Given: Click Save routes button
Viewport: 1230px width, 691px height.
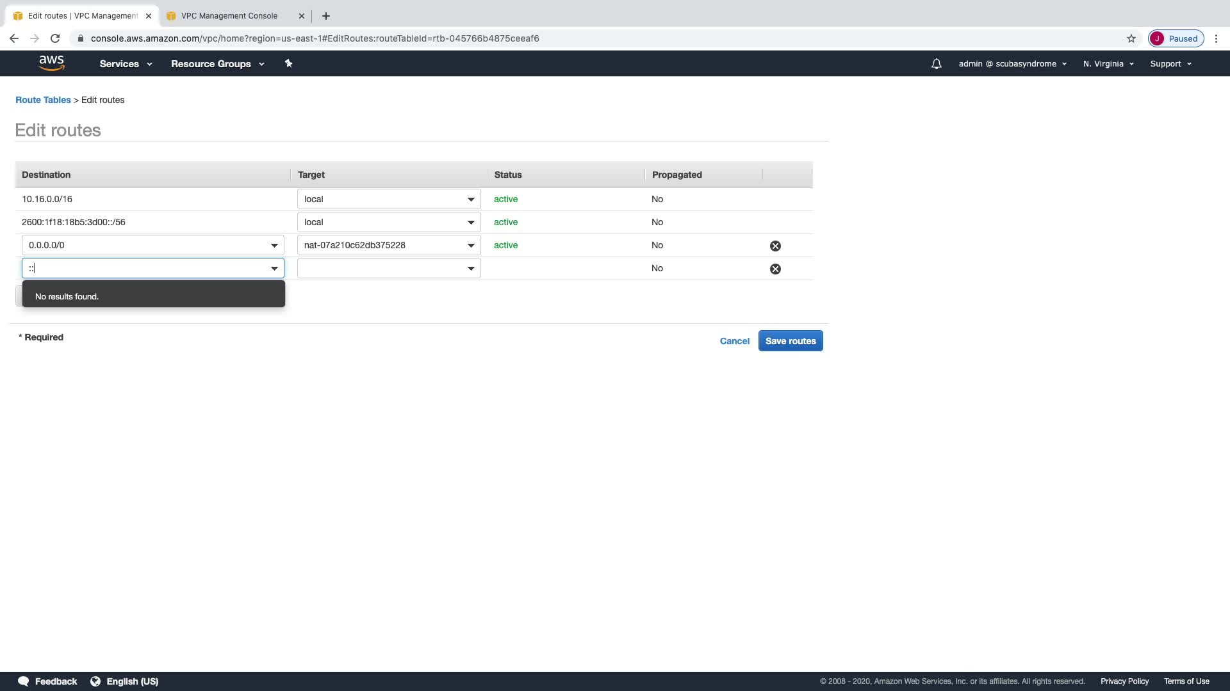Looking at the screenshot, I should point(791,341).
